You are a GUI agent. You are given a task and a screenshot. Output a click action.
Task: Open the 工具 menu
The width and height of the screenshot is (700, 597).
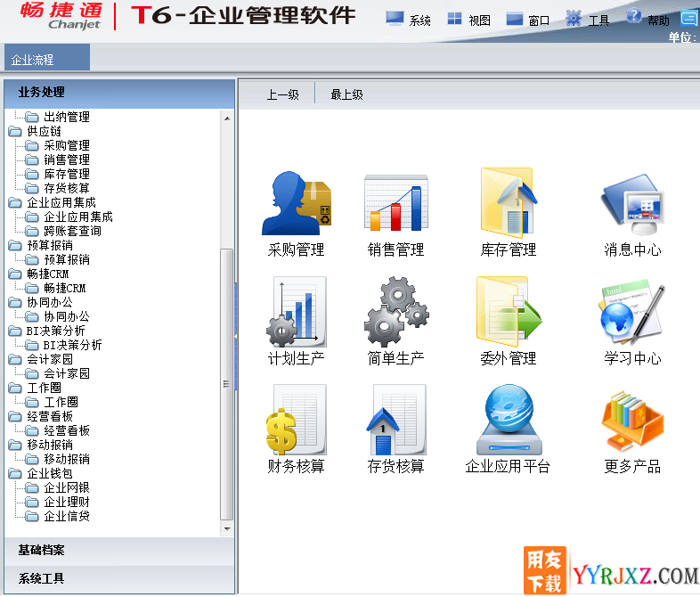[588, 20]
